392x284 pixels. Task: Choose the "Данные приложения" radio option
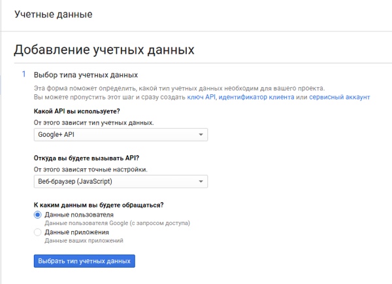coord(38,232)
